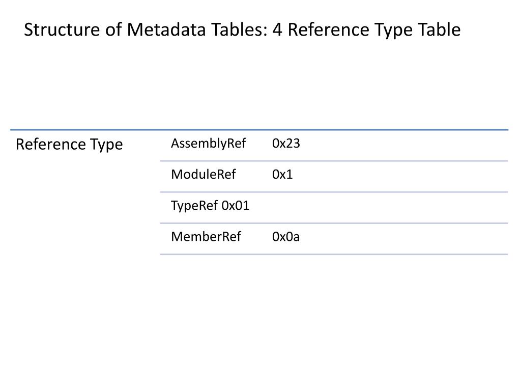Click the divider line below TypeRef row
The image size is (521, 391).
click(334, 223)
